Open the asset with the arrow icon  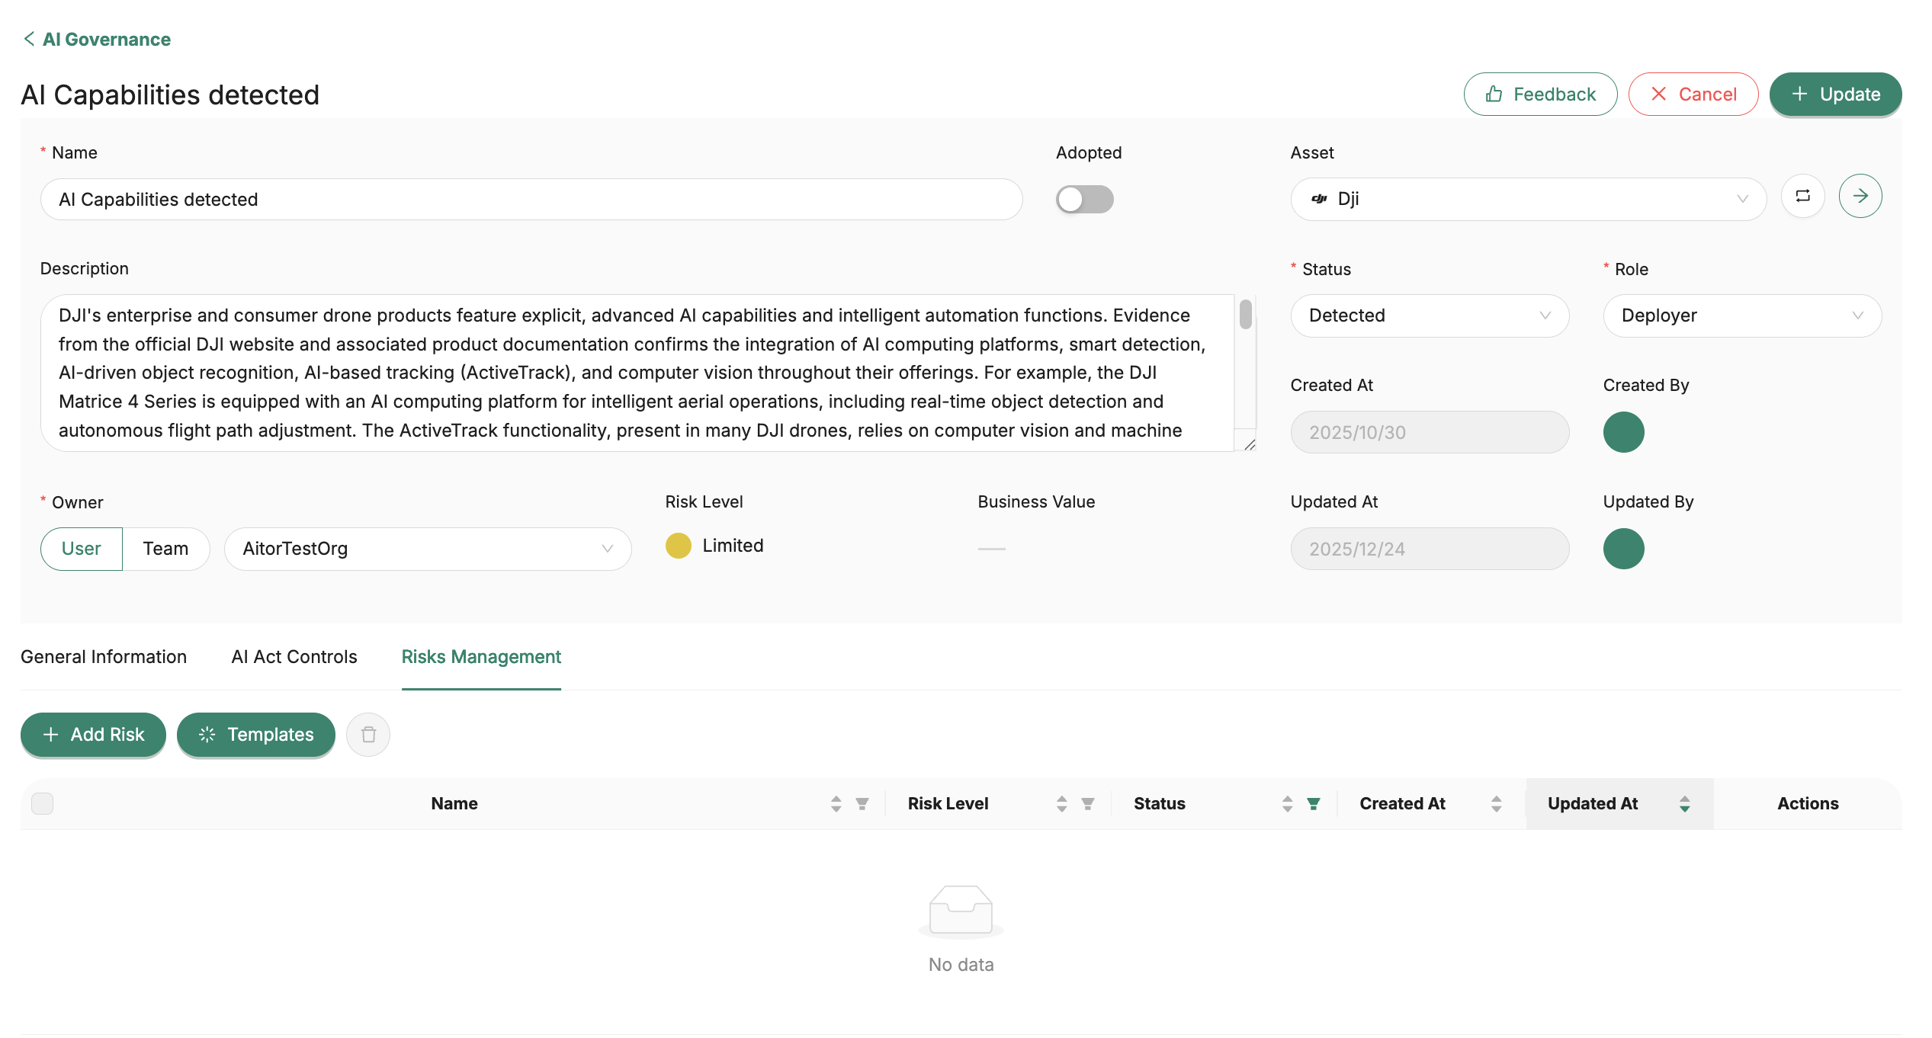1860,197
